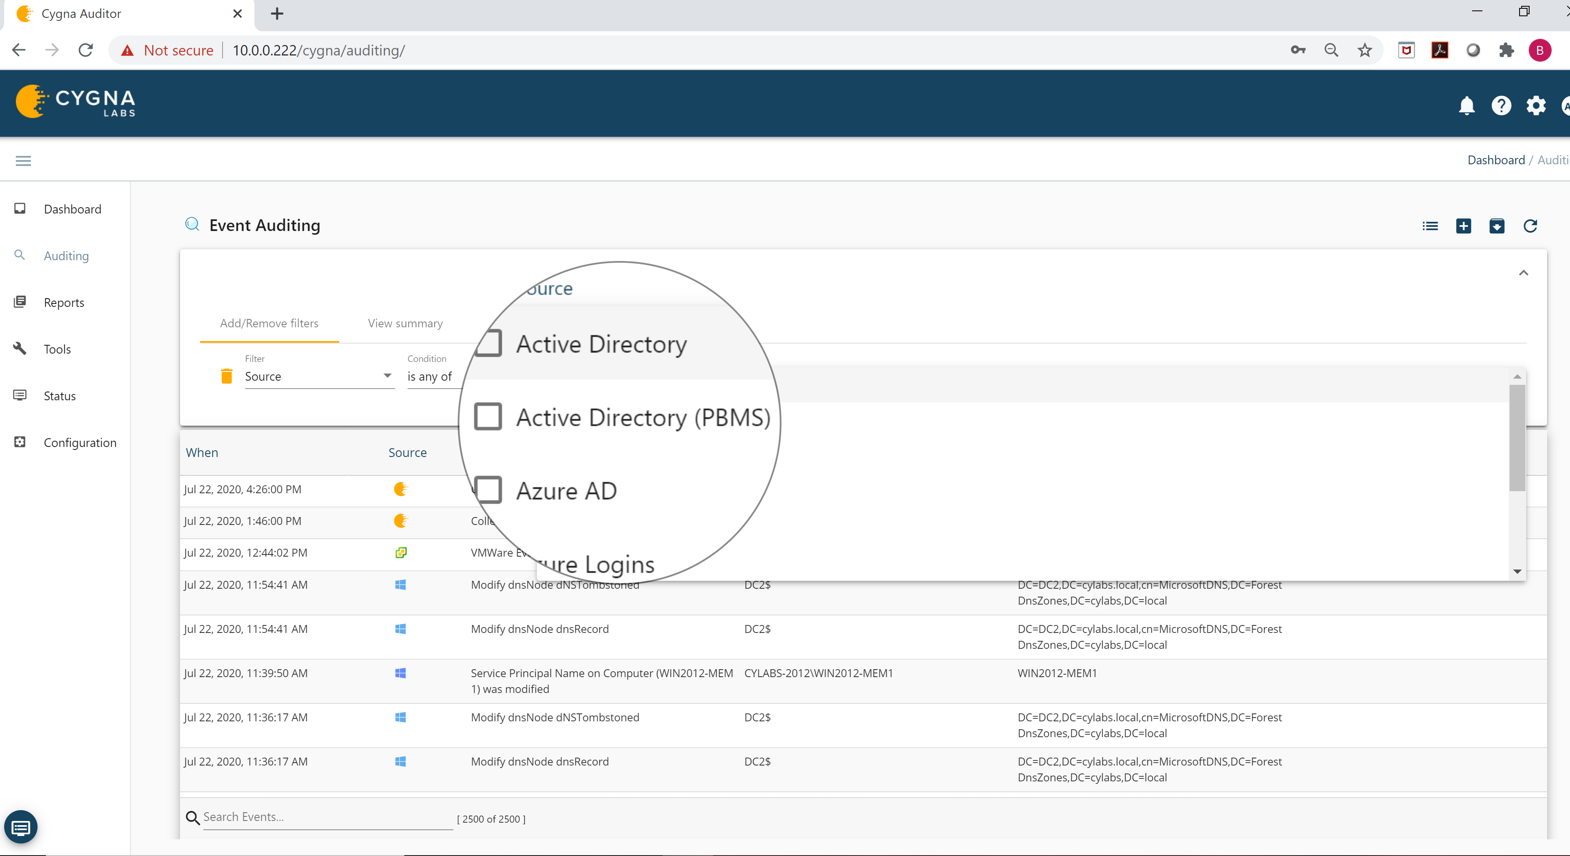Screen dimensions: 1570x856
Task: Enable the Azure AD checkbox
Action: [x=488, y=490]
